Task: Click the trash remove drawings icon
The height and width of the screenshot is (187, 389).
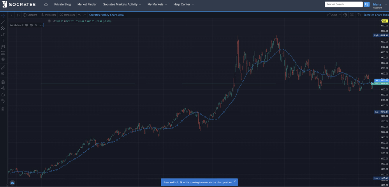Action: (x=3, y=109)
